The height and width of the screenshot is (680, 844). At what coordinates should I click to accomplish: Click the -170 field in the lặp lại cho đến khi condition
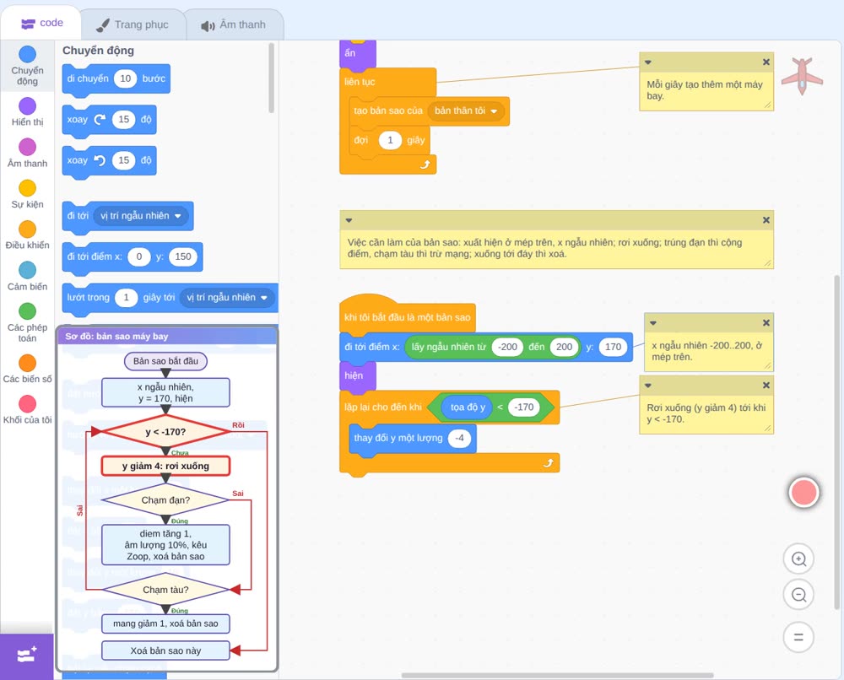524,407
